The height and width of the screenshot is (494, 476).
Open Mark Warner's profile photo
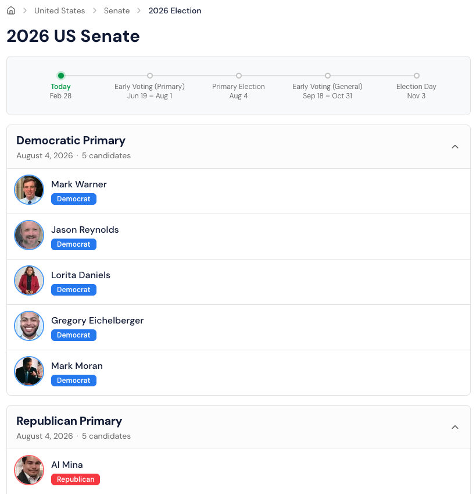(x=29, y=190)
